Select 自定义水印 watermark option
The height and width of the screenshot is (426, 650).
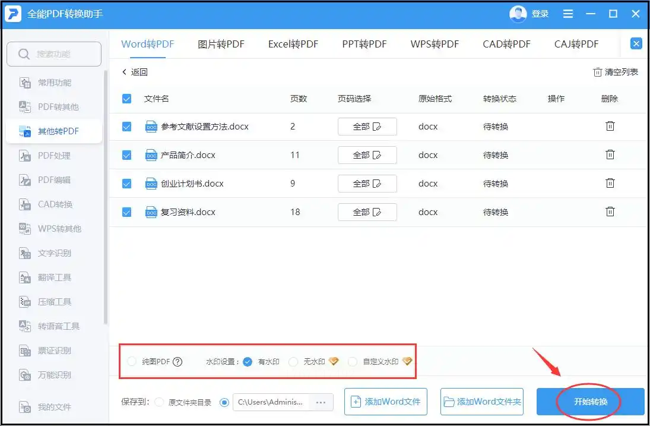tap(353, 362)
